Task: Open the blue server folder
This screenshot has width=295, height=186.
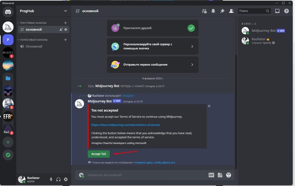Action: point(8,78)
